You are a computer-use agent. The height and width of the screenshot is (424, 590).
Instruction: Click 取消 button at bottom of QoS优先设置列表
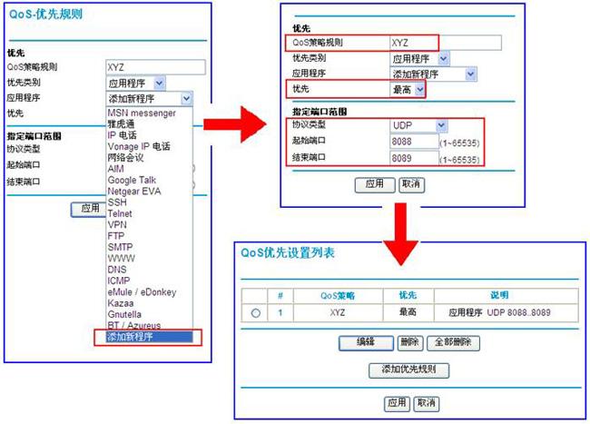(427, 404)
